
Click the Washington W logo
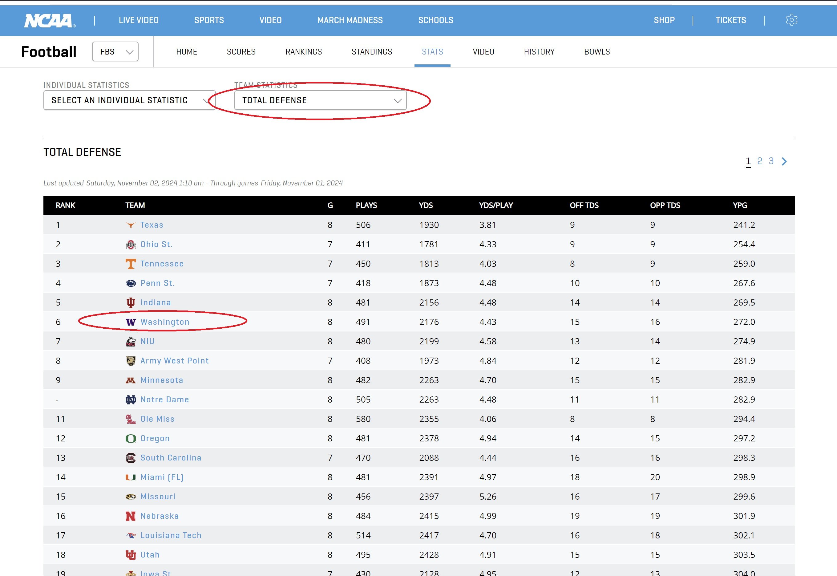131,322
